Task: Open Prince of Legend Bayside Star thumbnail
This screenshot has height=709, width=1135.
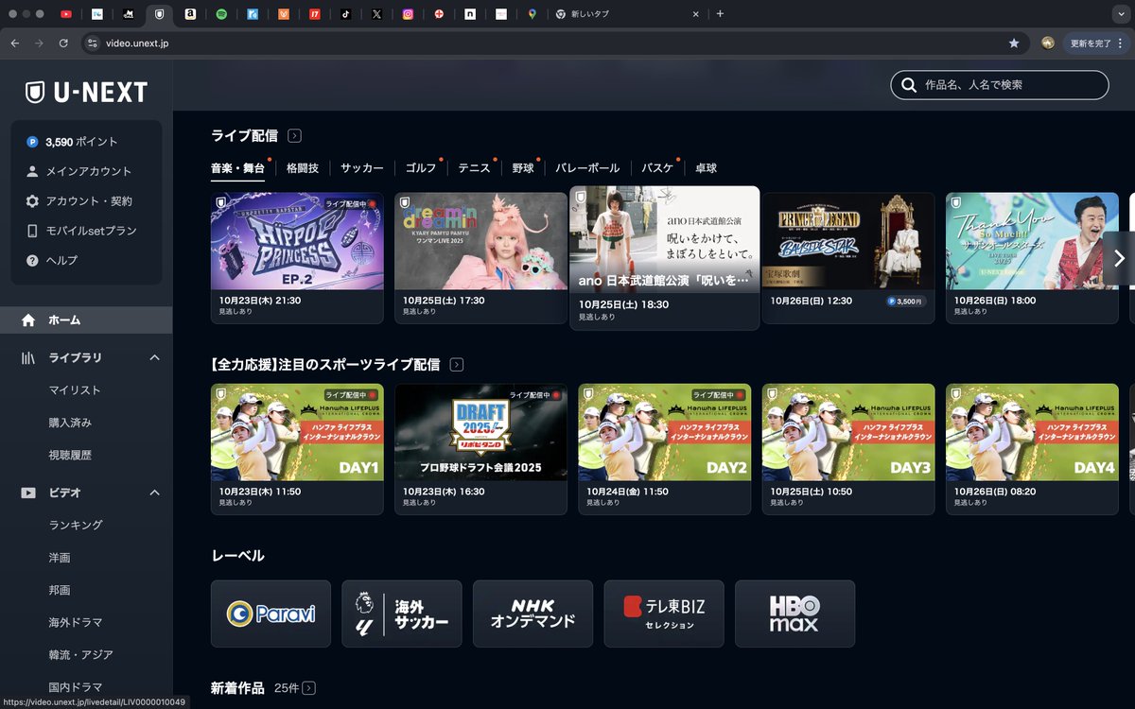Action: pyautogui.click(x=848, y=241)
